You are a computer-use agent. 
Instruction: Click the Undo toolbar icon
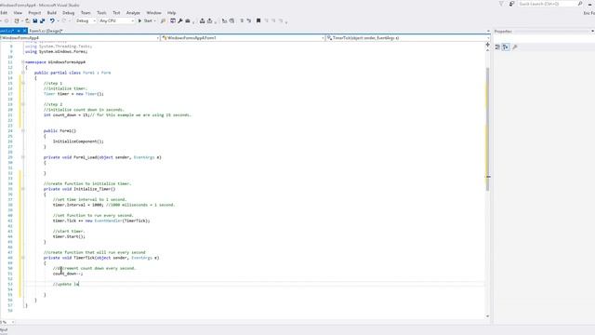pyautogui.click(x=52, y=20)
